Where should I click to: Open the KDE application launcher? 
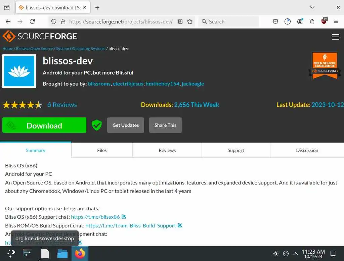[11, 254]
